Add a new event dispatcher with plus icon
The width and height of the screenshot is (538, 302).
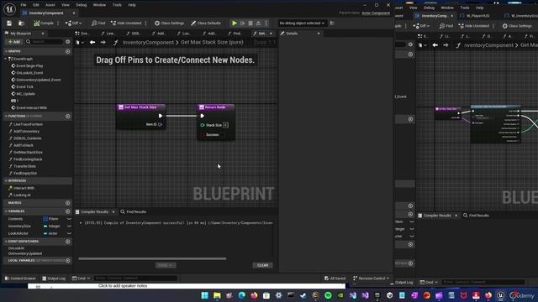[x=67, y=242]
